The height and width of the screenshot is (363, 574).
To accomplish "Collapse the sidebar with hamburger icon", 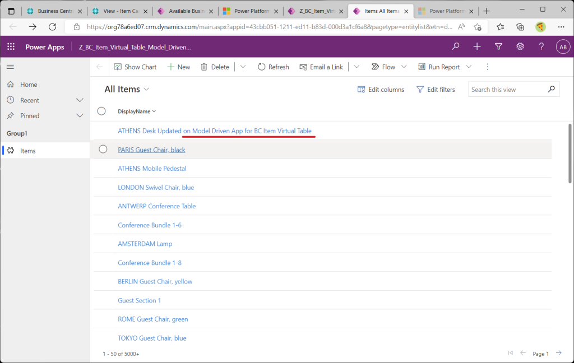I will (x=10, y=67).
